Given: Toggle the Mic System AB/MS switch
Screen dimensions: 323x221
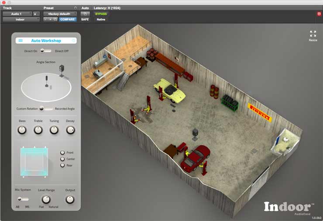Looking at the screenshot, I should [x=23, y=199].
